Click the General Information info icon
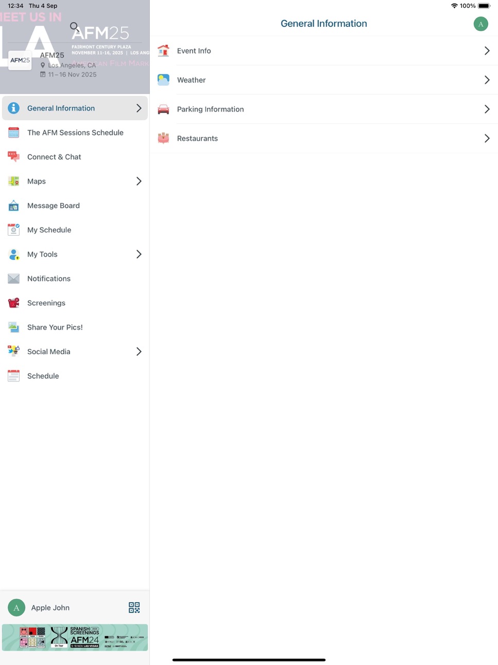This screenshot has height=665, width=498. click(x=14, y=108)
